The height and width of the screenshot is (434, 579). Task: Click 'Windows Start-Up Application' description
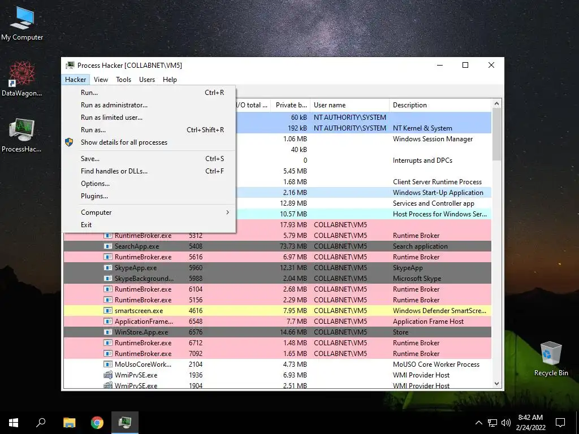(x=438, y=193)
